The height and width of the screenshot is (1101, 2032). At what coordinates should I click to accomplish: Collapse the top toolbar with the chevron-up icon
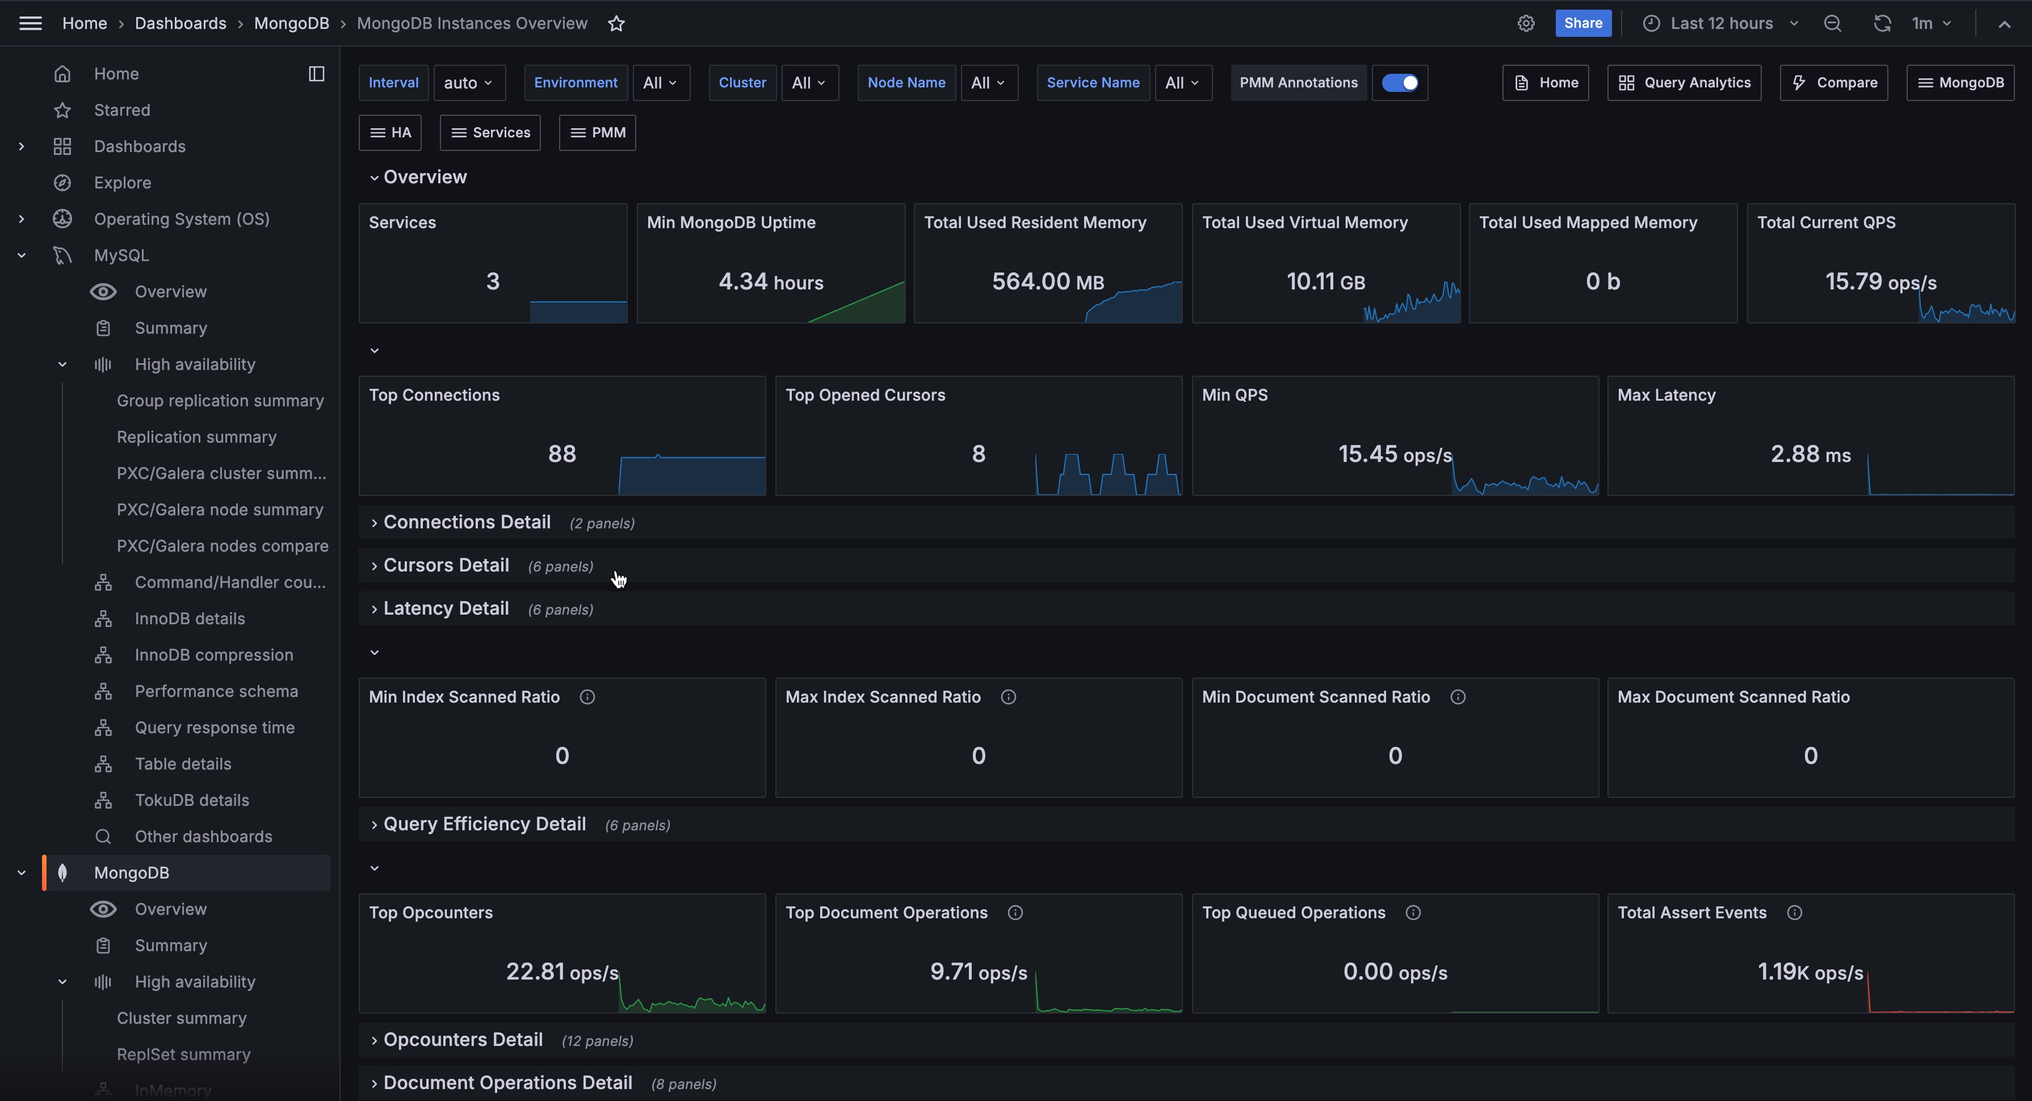[2004, 24]
